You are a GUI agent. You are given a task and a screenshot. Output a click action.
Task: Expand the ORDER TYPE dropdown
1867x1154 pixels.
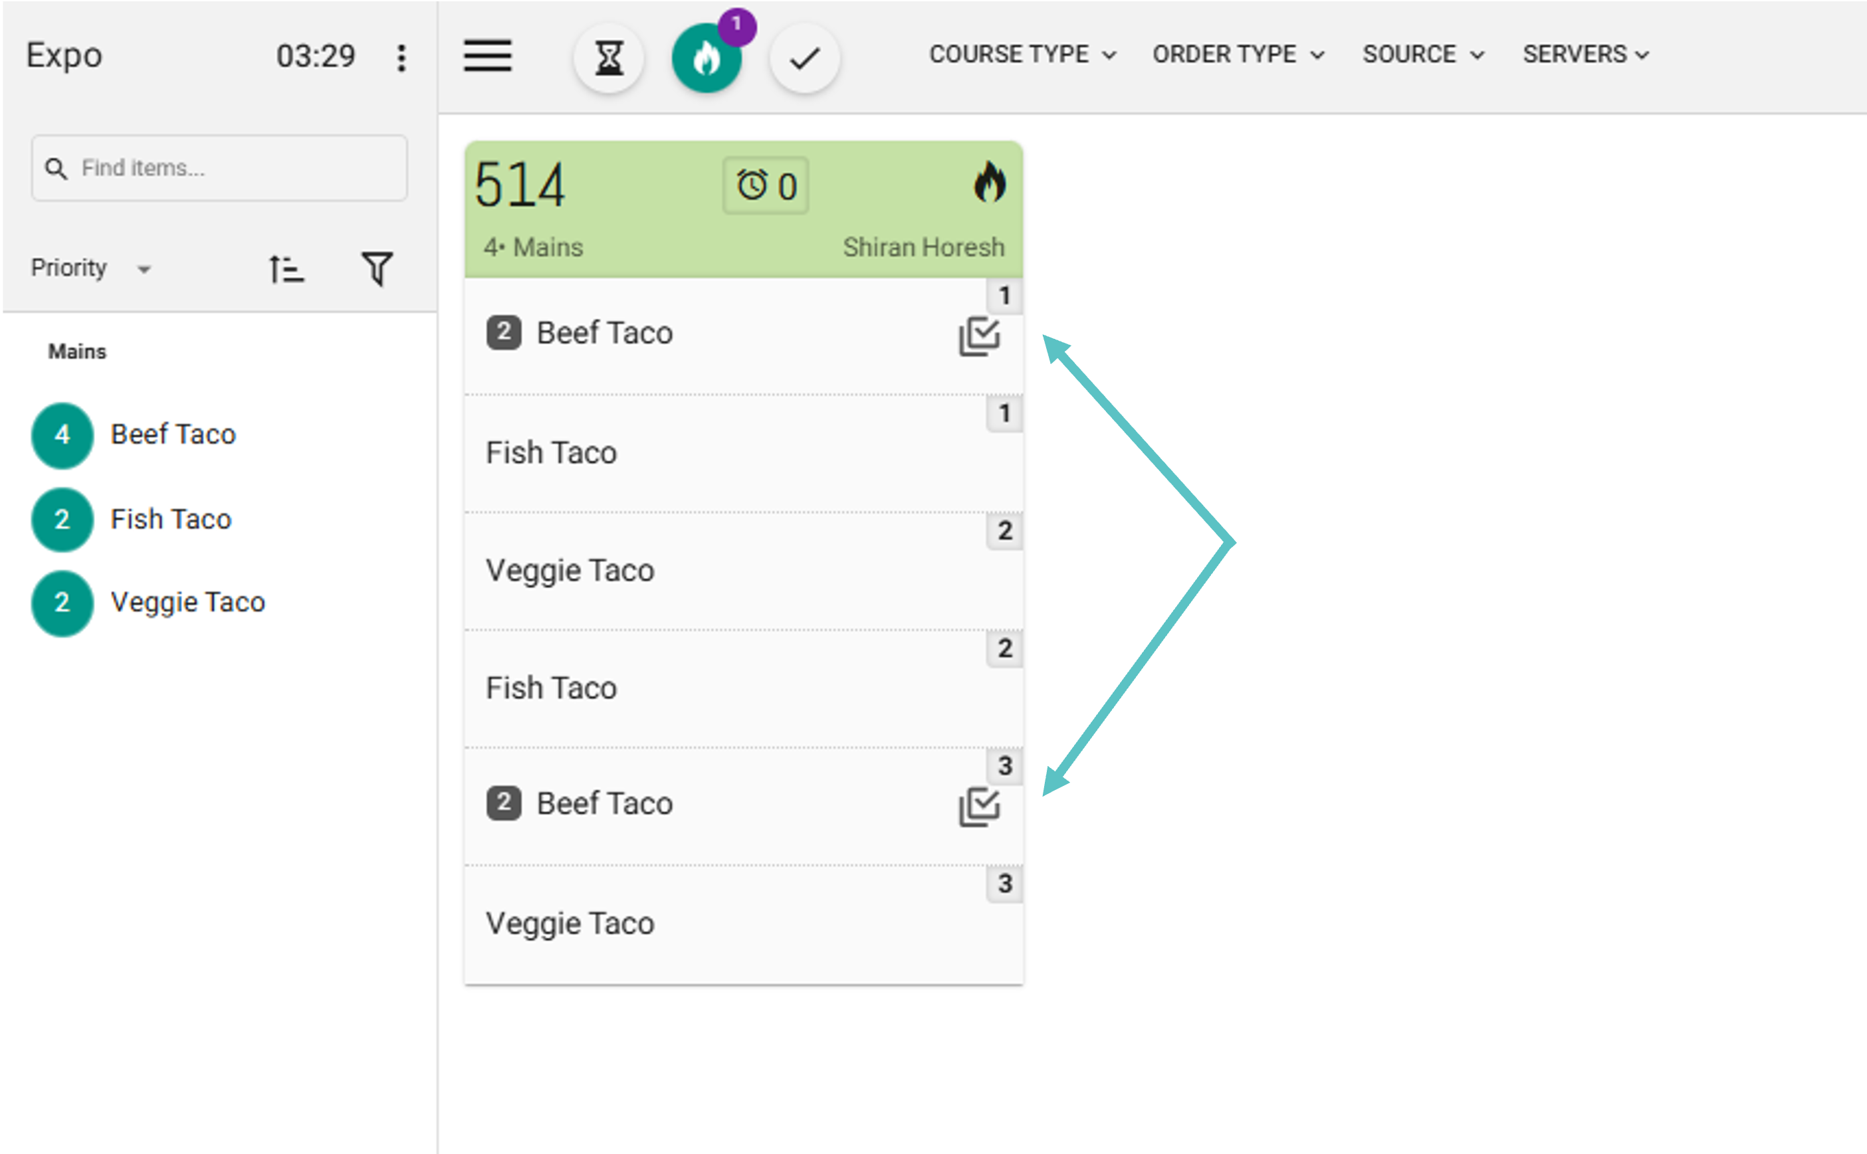pyautogui.click(x=1238, y=54)
